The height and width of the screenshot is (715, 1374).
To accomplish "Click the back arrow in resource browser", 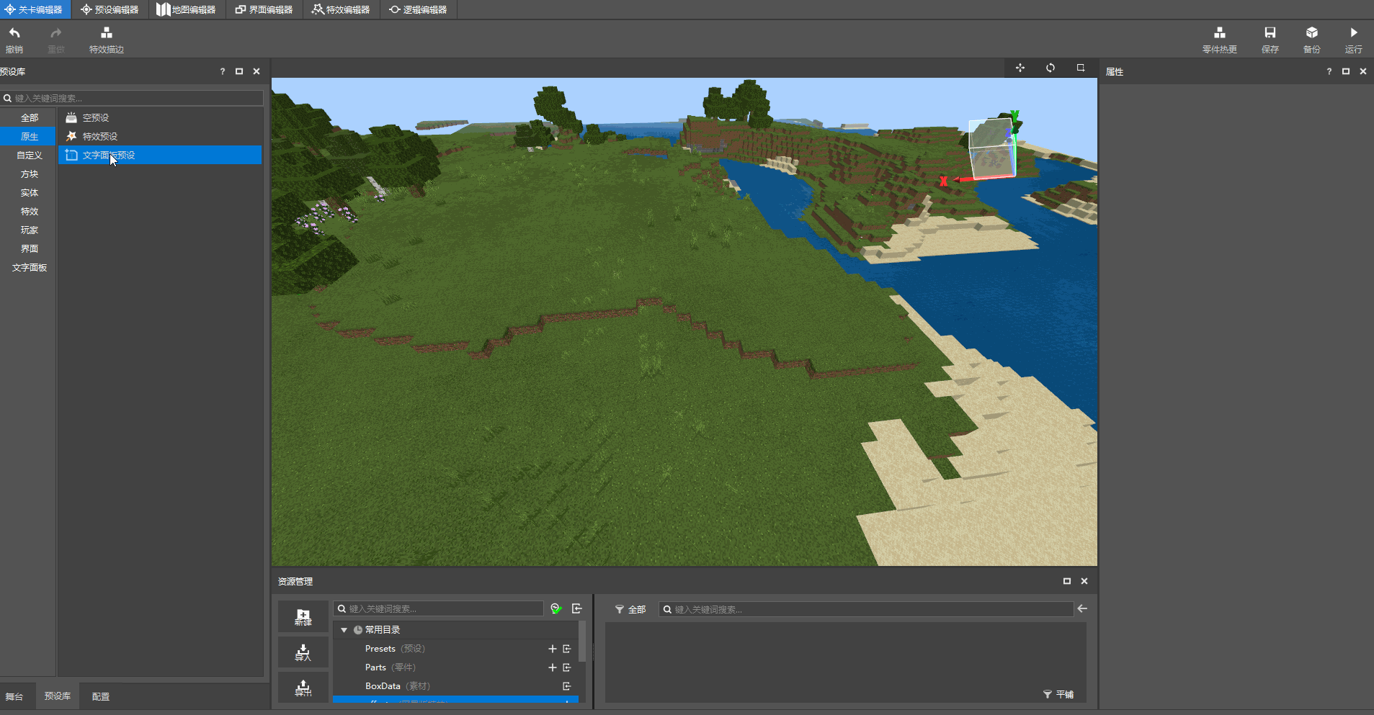I will pos(1082,609).
